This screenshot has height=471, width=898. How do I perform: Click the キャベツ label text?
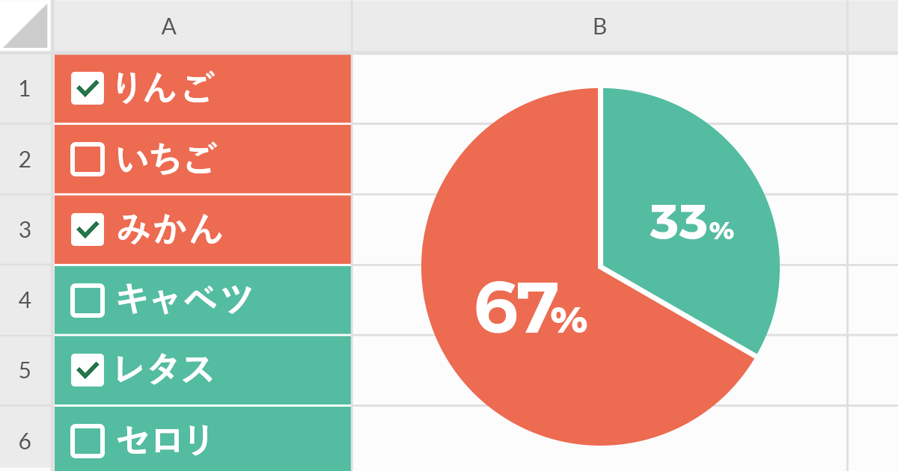(x=185, y=300)
